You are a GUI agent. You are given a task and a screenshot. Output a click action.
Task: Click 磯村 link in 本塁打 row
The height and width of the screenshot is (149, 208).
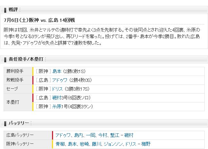(x=57, y=98)
